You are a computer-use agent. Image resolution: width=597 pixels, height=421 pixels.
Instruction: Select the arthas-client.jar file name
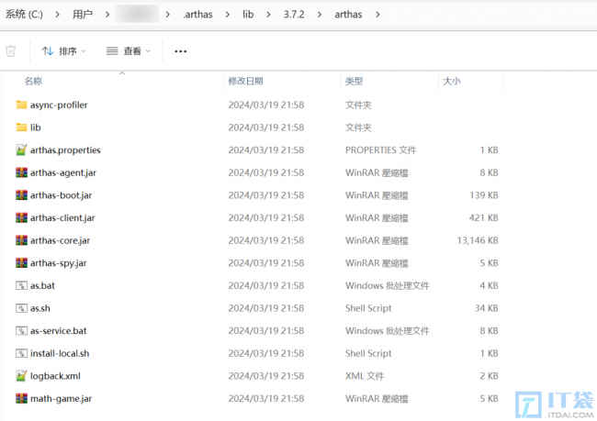pos(62,217)
